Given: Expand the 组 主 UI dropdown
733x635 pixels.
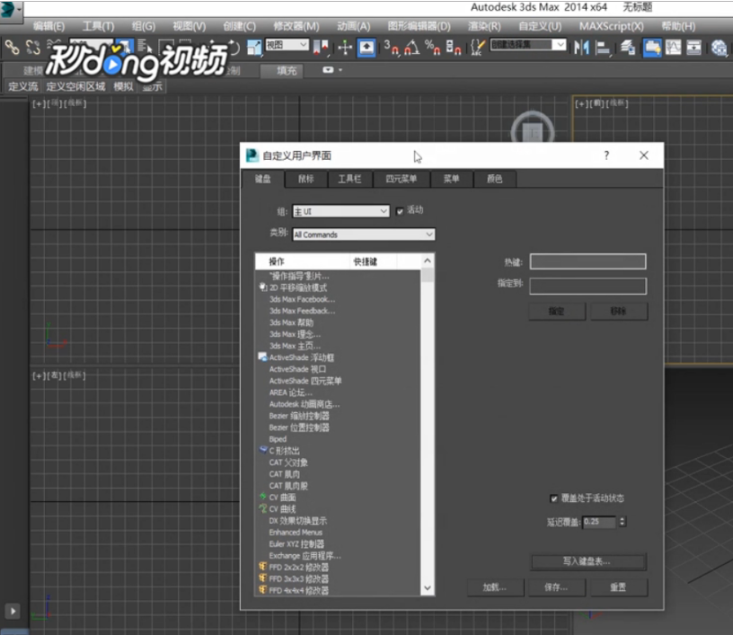Looking at the screenshot, I should 340,211.
